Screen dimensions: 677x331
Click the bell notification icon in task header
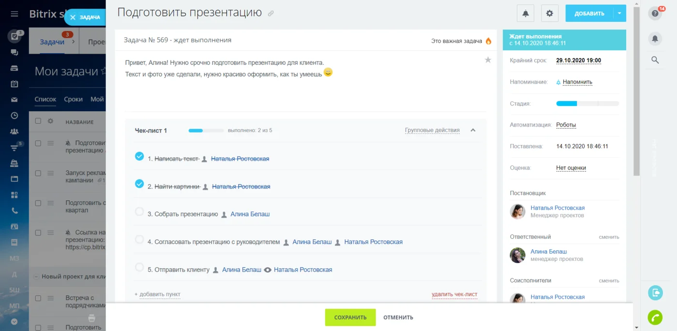pos(526,14)
